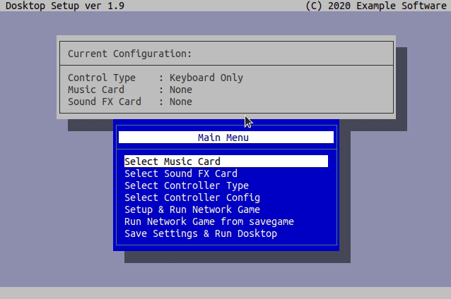Click the (C) 2020 Example Software text
Viewport: 451px width, 299px height.
[x=376, y=6]
